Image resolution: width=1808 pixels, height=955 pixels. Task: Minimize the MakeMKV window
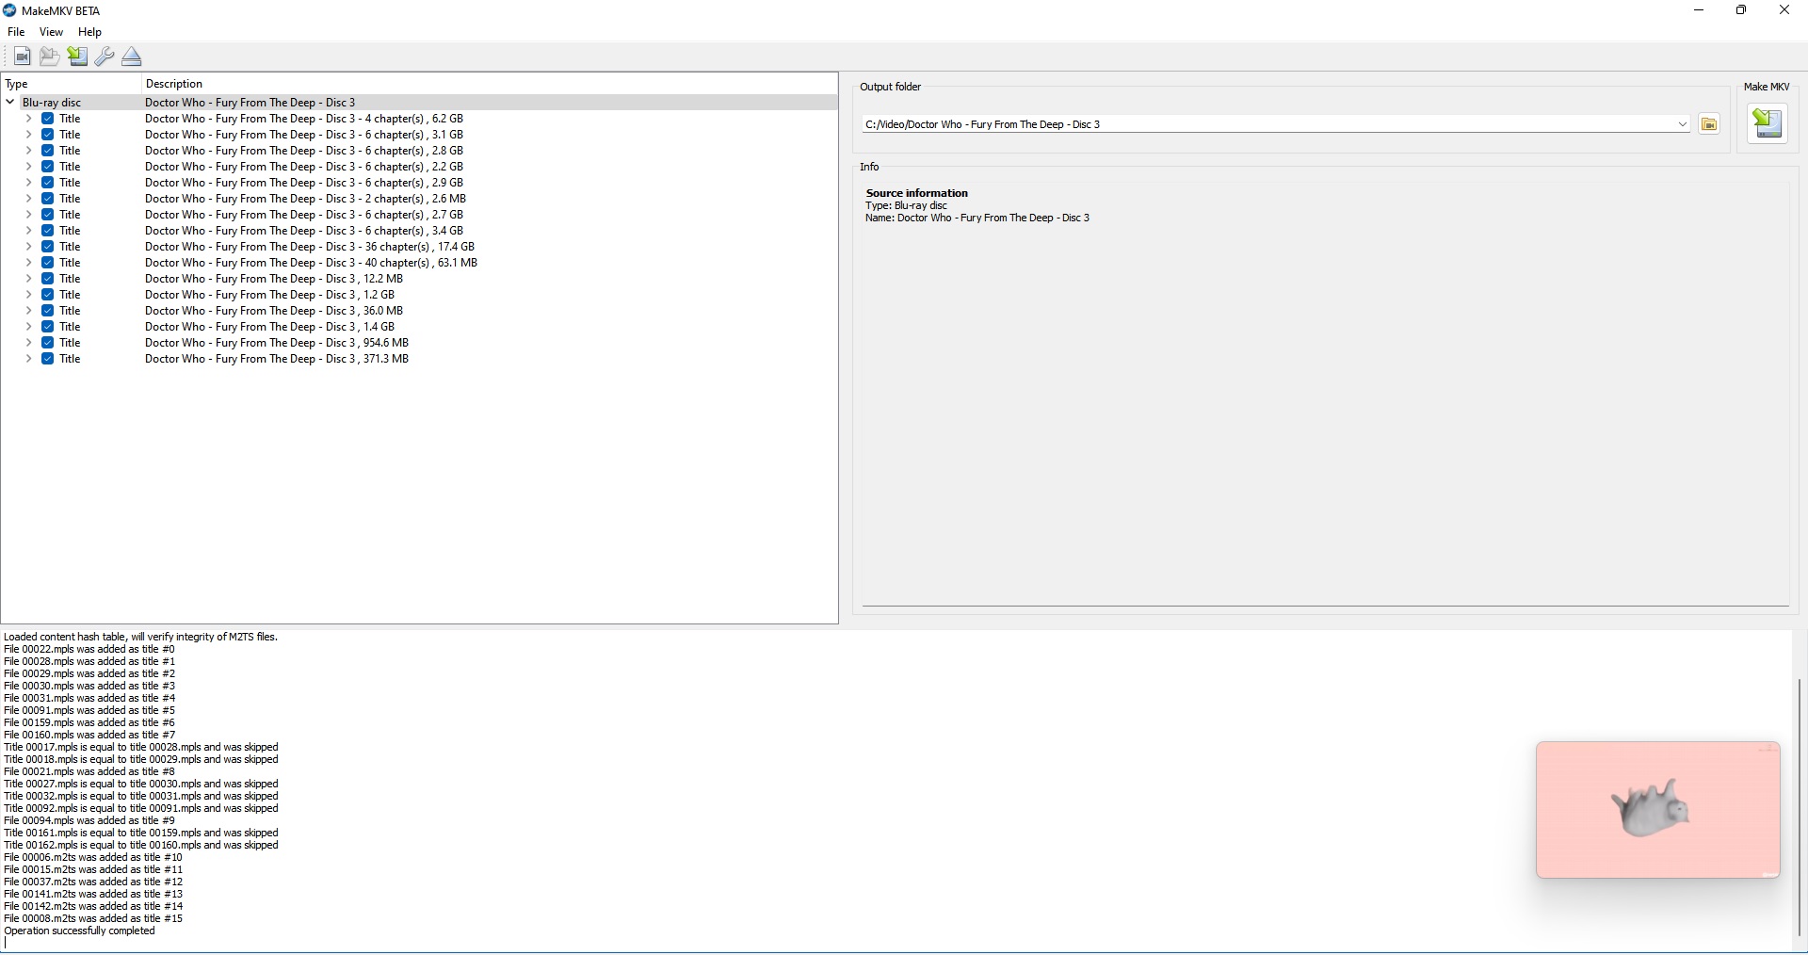tap(1699, 10)
